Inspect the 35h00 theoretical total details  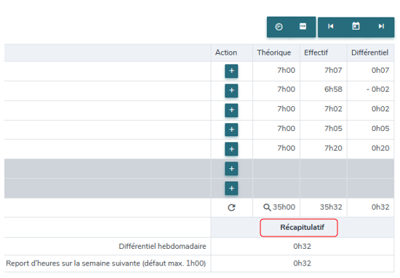[267, 207]
